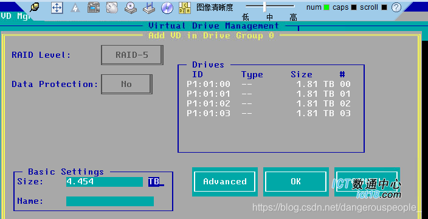Click the floppy drive virtual media icon
428x219 pixels.
pyautogui.click(x=149, y=8)
